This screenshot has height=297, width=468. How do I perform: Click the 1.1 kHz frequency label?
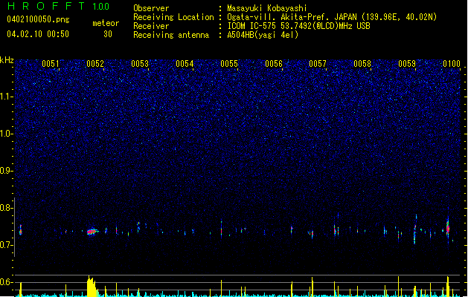pos(6,97)
